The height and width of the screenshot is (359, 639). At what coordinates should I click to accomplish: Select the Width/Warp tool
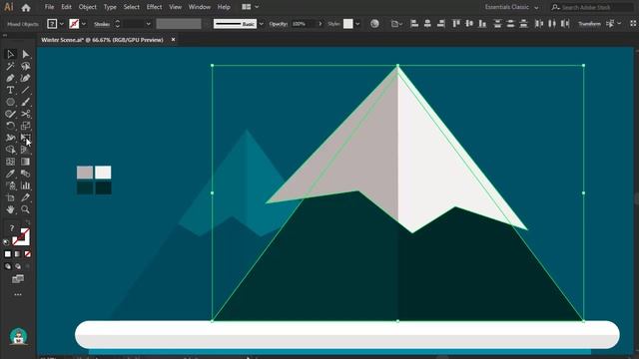coord(10,138)
